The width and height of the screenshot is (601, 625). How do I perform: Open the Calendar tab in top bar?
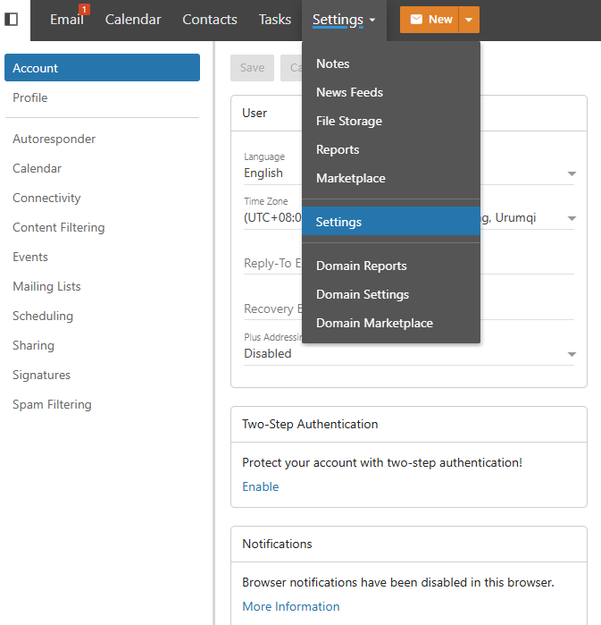click(133, 20)
